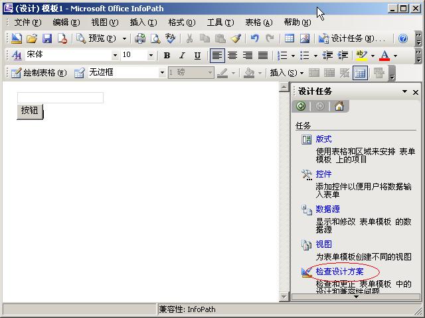Close the 设计任务 task pane
The image size is (425, 318).
pos(416,92)
